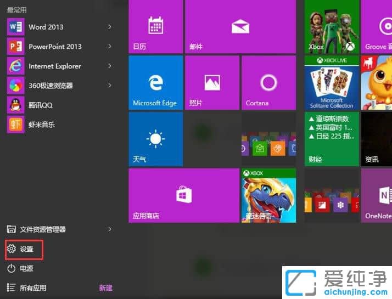Open the 照片 photos tile
Viewport: 392px width, 299px height.
point(212,83)
